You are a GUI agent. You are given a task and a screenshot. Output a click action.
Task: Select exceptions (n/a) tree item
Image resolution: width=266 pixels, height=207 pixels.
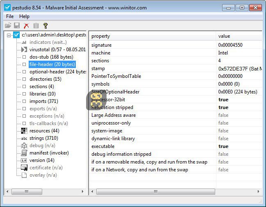(x=47, y=116)
